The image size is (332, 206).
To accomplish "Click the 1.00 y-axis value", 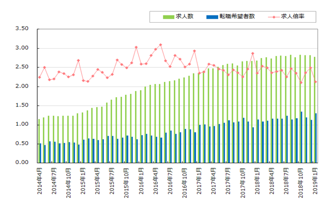I will click(22, 124).
